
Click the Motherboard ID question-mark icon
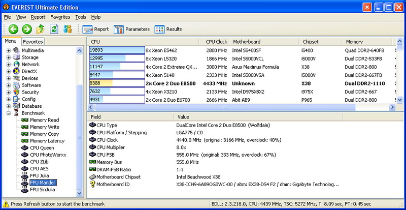[x=92, y=185]
